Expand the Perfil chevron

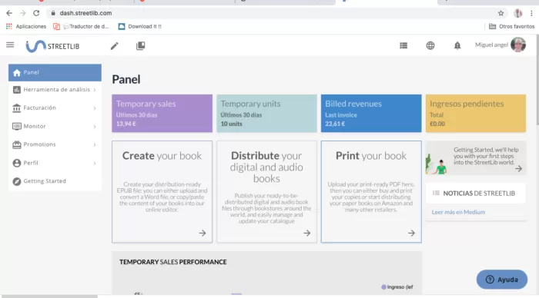[95, 164]
